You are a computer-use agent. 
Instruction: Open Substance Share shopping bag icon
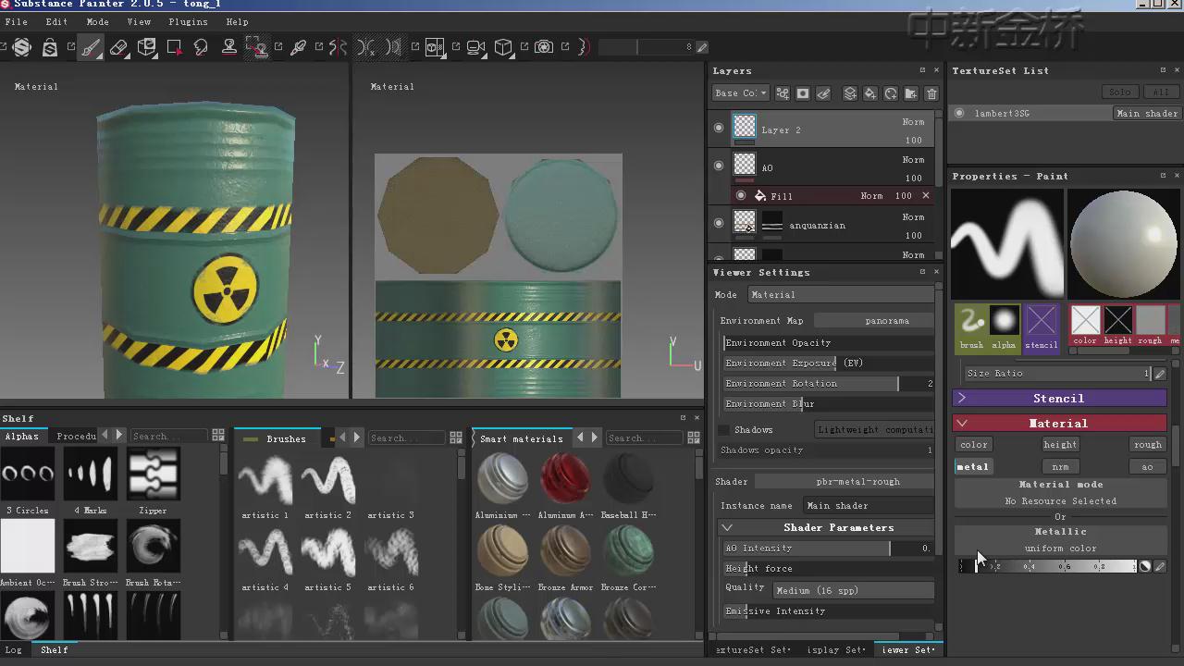click(50, 47)
